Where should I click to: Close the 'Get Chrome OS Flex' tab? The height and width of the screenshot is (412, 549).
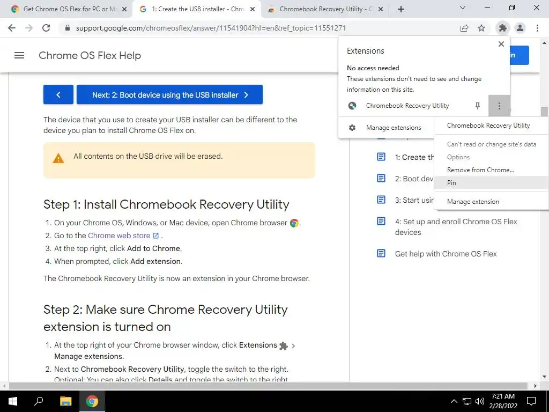point(124,10)
